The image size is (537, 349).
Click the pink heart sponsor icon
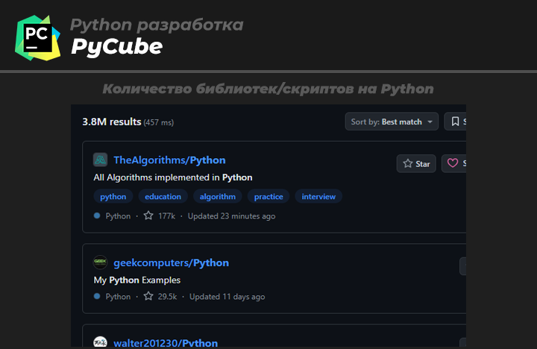tap(453, 163)
